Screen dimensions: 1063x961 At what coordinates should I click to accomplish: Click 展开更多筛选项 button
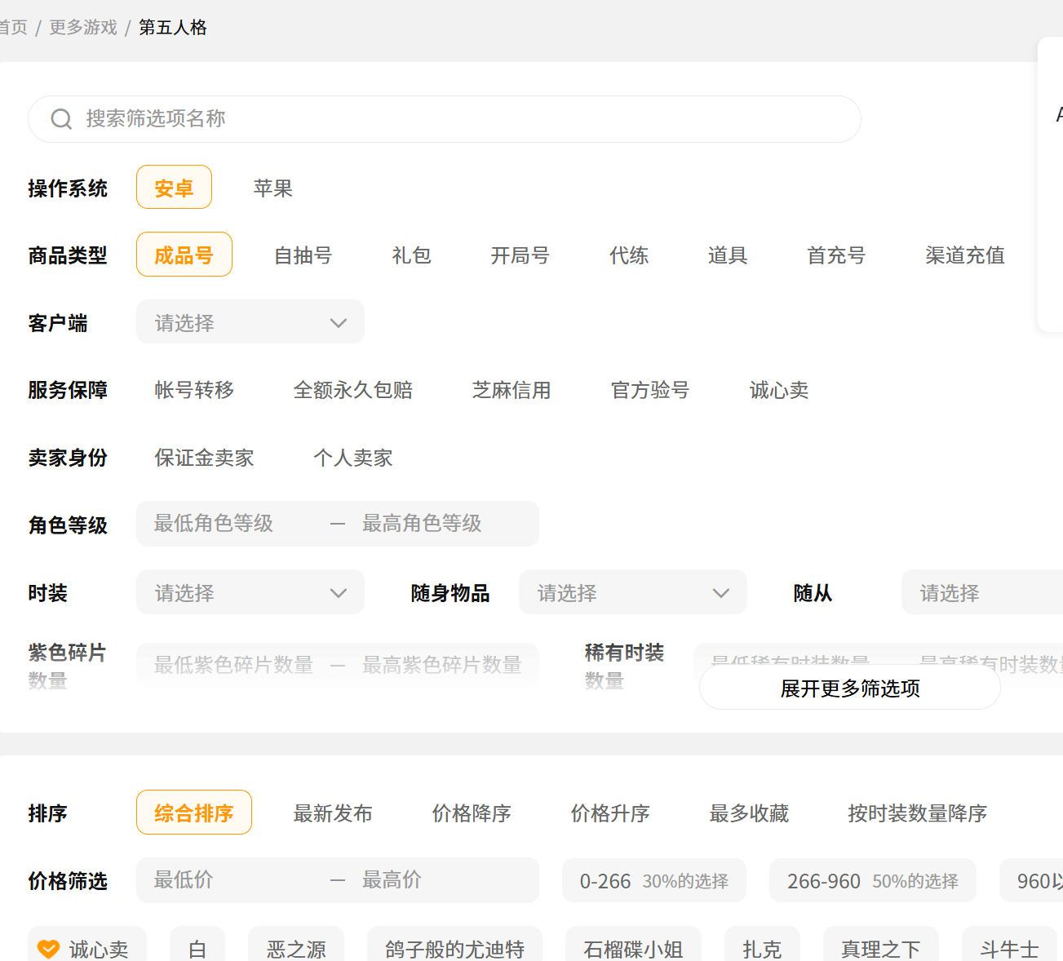(849, 689)
